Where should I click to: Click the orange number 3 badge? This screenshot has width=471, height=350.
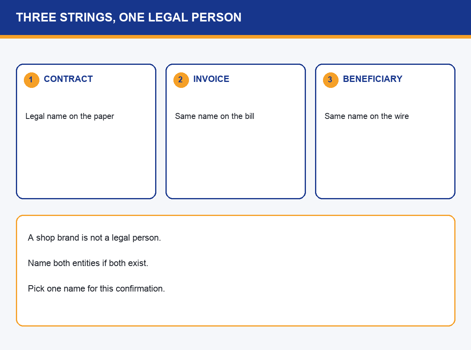coord(331,80)
